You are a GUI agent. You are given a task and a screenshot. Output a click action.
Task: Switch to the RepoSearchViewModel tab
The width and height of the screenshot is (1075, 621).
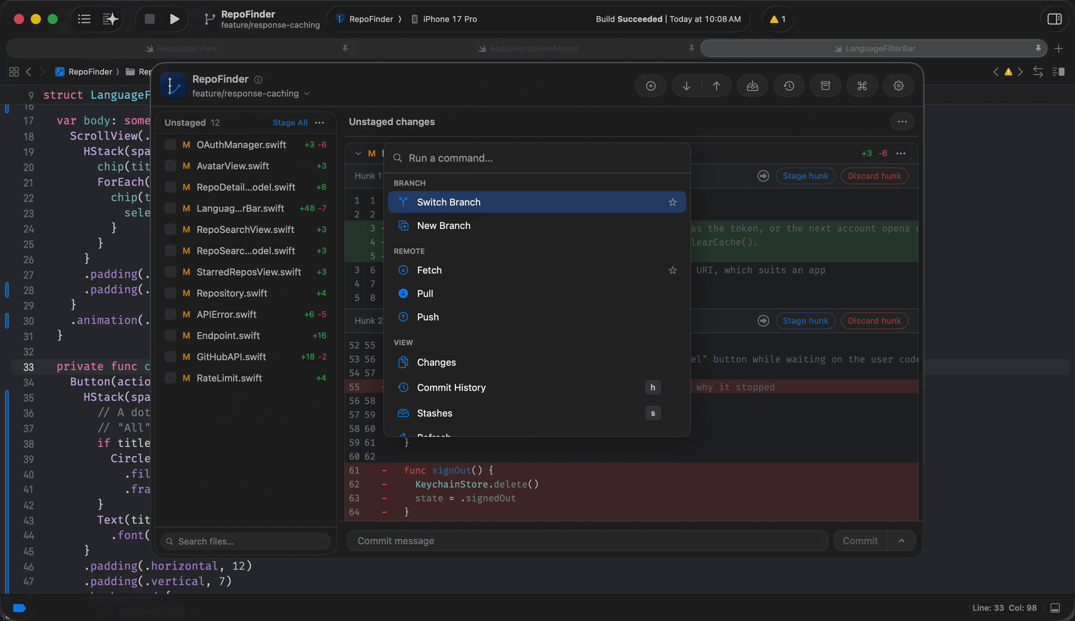click(x=528, y=49)
